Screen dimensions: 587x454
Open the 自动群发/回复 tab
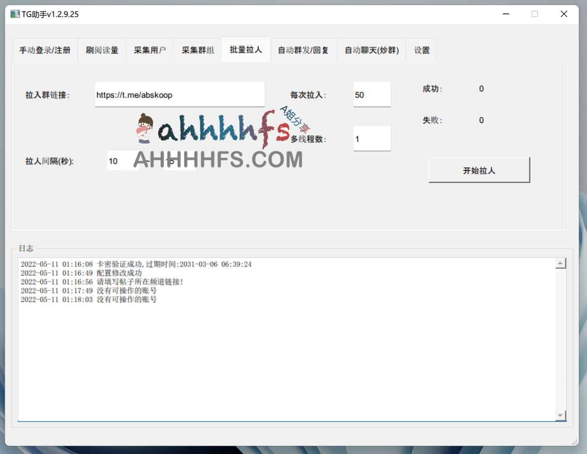click(303, 50)
